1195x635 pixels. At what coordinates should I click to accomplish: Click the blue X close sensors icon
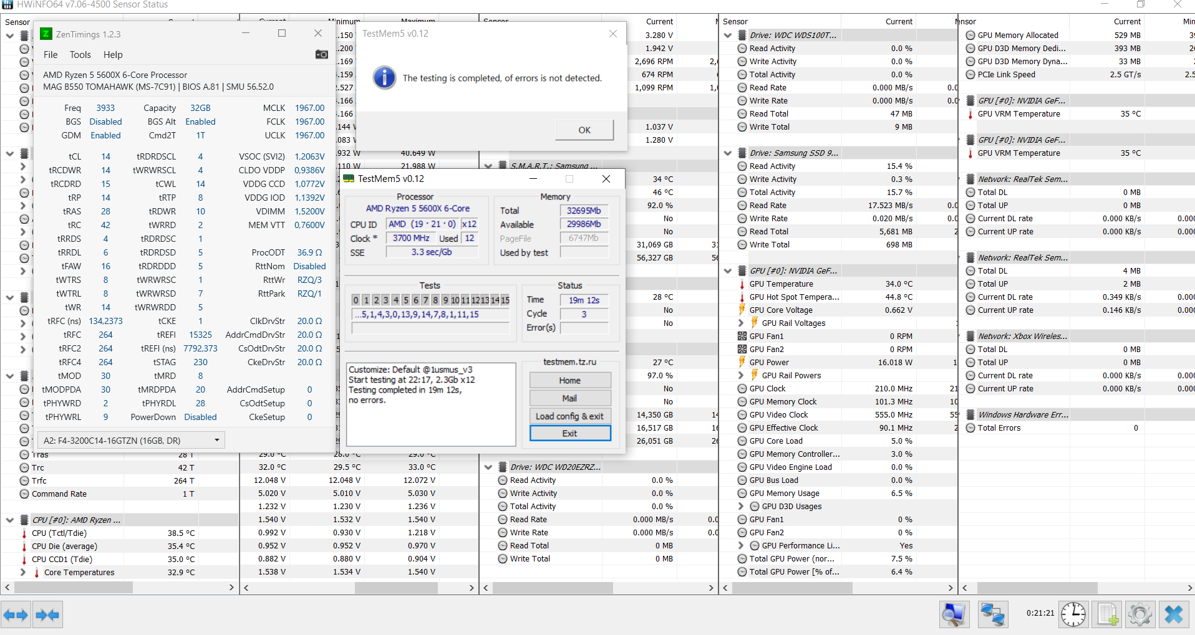[x=1173, y=615]
